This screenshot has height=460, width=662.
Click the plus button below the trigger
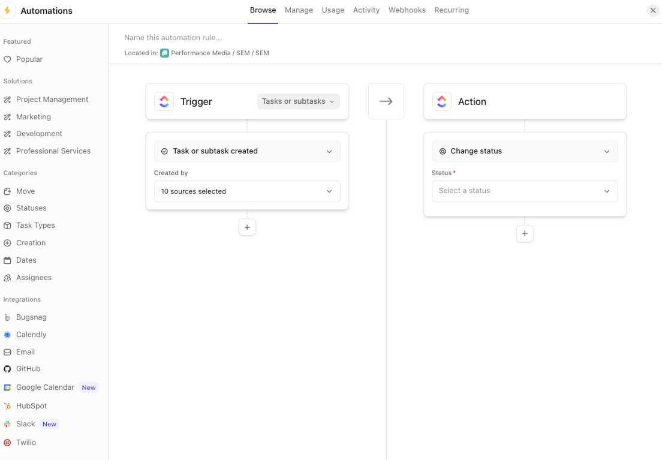(x=247, y=227)
